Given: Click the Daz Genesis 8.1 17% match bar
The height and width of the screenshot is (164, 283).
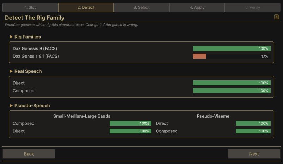Looking at the screenshot, I should [232, 56].
